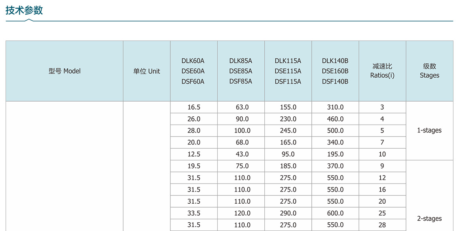Click the 2-stages cell
Image resolution: width=459 pixels, height=231 pixels.
pyautogui.click(x=429, y=218)
